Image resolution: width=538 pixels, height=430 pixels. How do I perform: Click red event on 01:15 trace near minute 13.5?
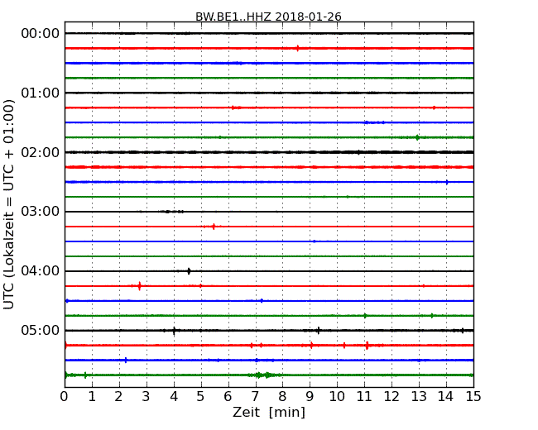click(x=434, y=107)
